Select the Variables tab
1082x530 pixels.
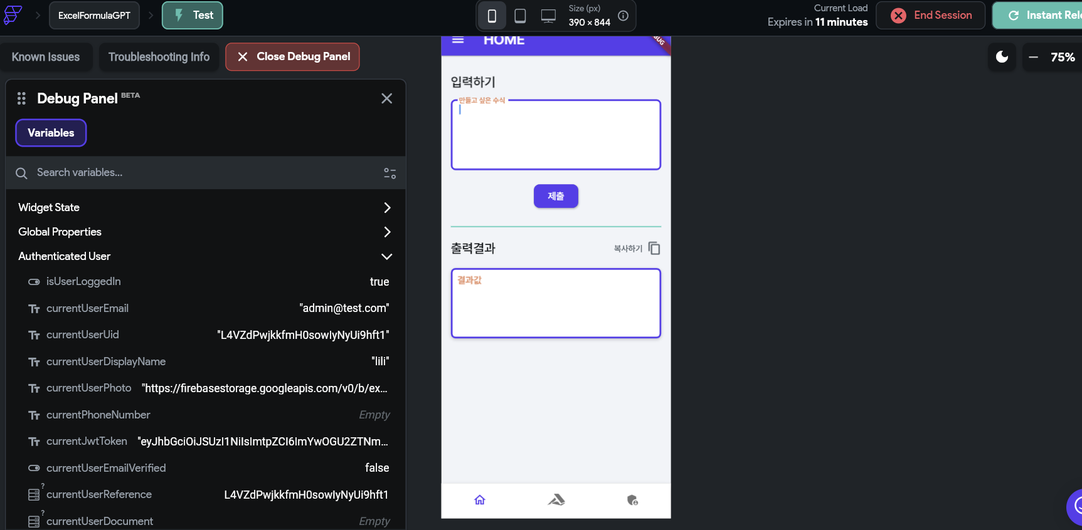pyautogui.click(x=51, y=133)
